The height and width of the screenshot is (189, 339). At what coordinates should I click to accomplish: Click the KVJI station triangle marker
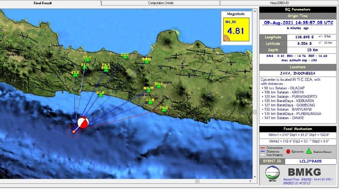point(106,70)
